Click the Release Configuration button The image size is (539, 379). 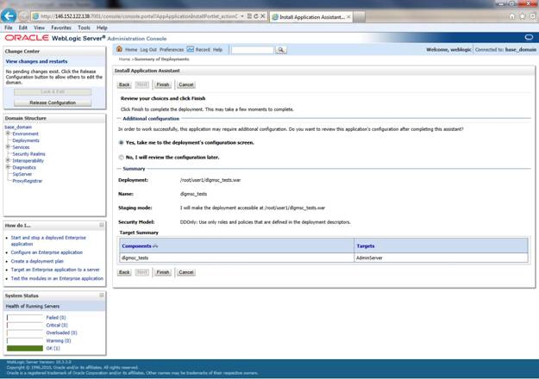coord(53,103)
